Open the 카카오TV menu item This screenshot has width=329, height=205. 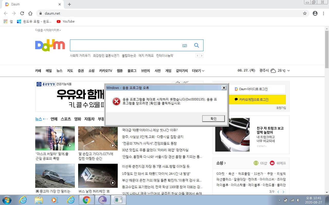pos(106,71)
